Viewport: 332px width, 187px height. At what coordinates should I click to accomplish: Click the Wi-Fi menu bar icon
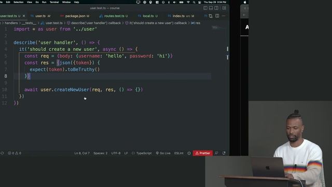point(188,2)
